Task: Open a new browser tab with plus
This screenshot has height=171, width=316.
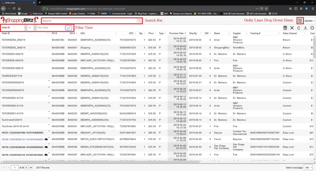Action: [40, 3]
